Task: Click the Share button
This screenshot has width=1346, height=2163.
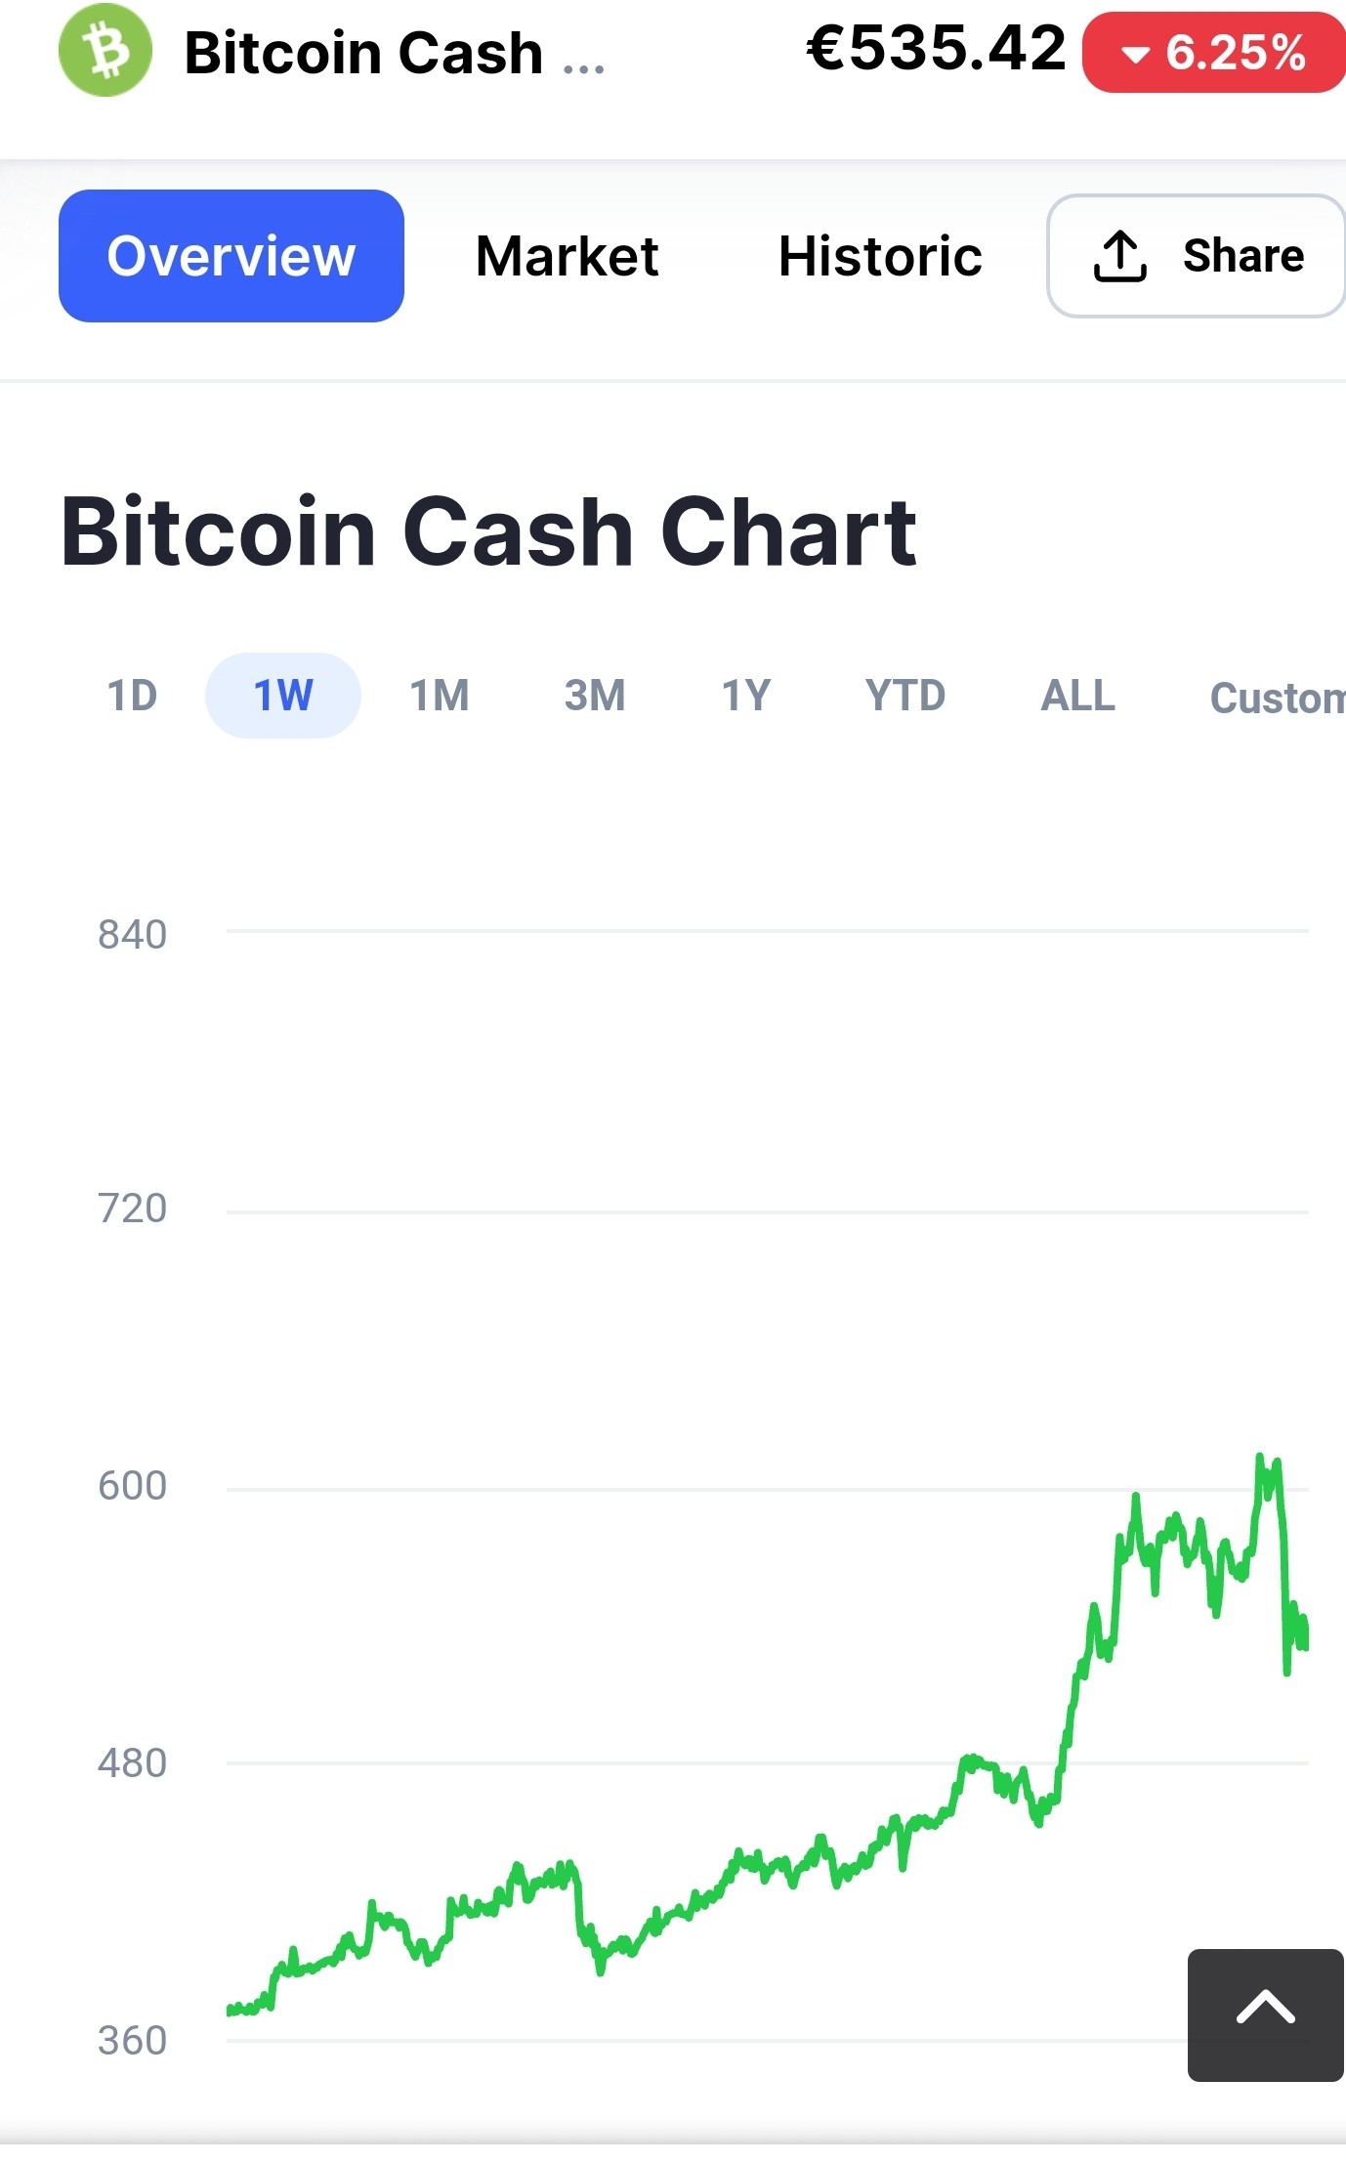Action: pyautogui.click(x=1197, y=256)
